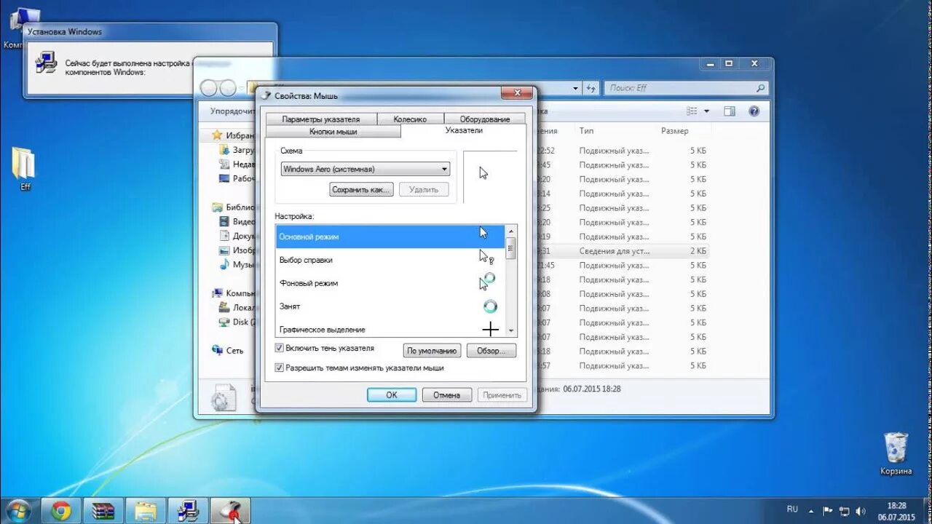Click the Удалить button
The image size is (932, 524).
tap(424, 190)
